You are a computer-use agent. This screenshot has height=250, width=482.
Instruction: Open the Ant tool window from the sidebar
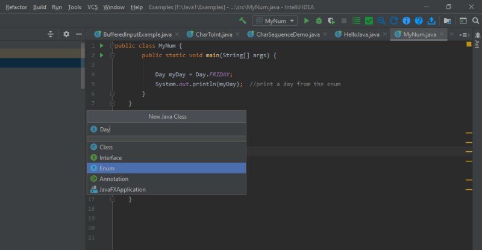tap(477, 40)
